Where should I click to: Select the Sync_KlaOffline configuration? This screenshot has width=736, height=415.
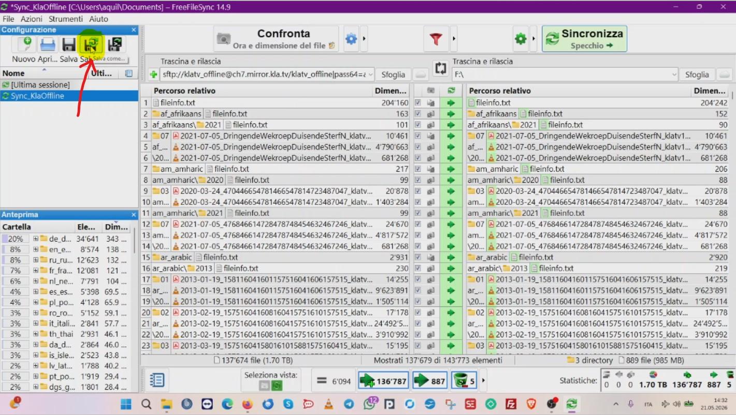coord(69,96)
